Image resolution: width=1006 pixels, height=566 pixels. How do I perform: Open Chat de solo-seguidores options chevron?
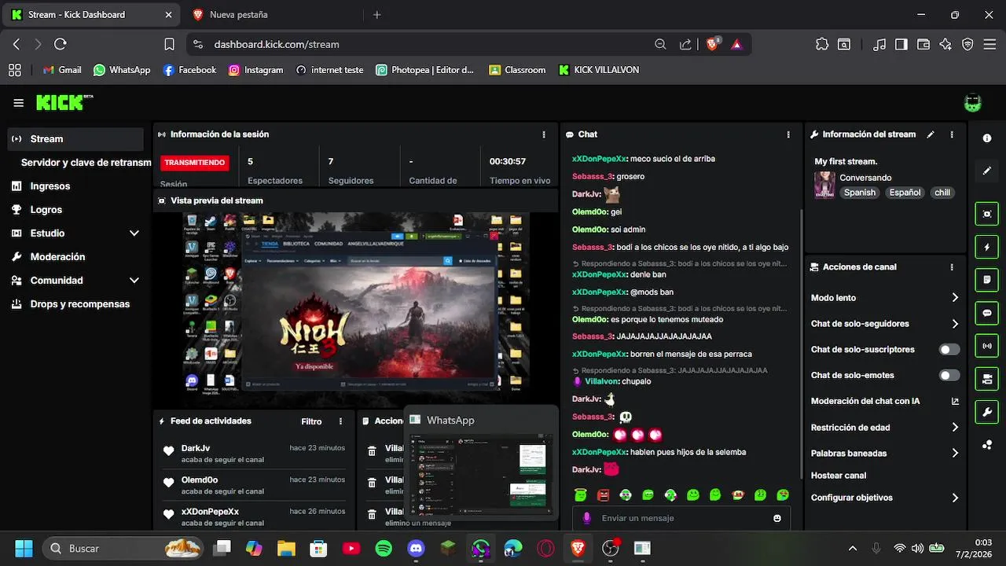955,324
